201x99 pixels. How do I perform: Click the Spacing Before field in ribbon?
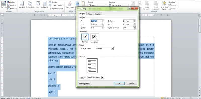(122, 5)
